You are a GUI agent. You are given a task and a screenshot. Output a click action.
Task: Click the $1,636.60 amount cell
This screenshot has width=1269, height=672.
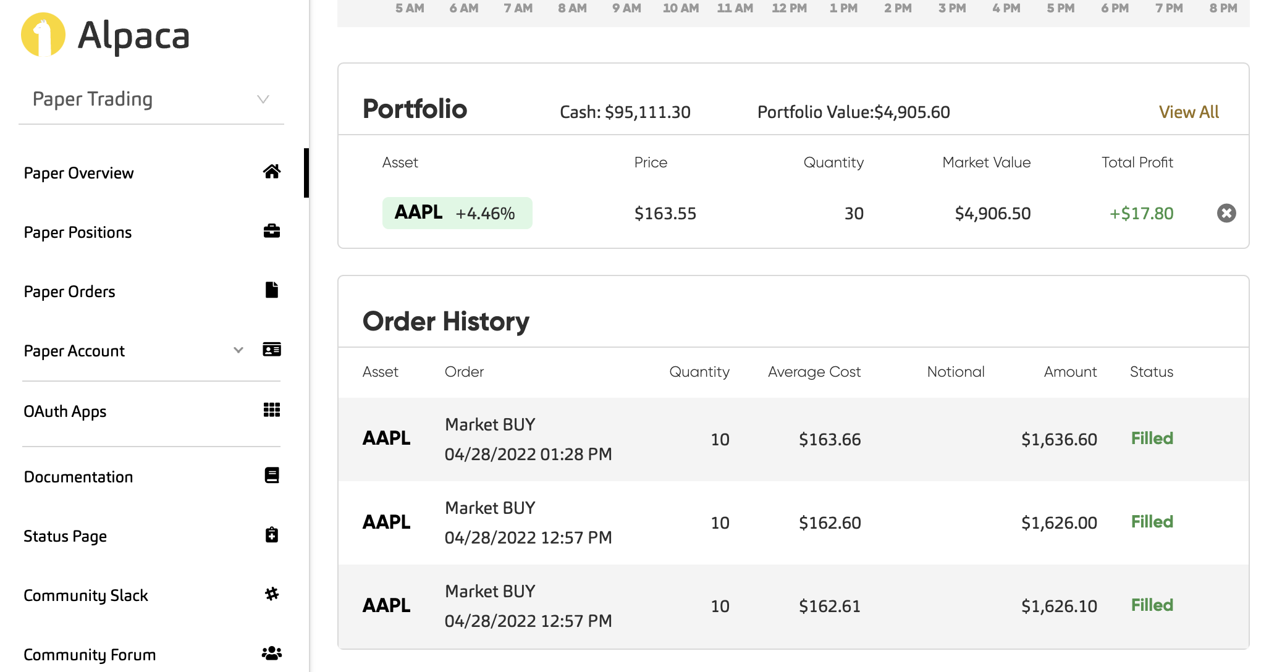pos(1059,440)
